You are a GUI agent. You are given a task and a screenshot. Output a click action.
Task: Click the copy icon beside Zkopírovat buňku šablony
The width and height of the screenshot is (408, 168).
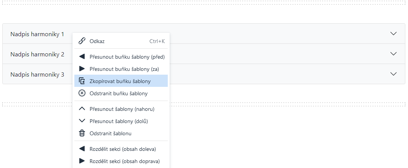click(82, 81)
